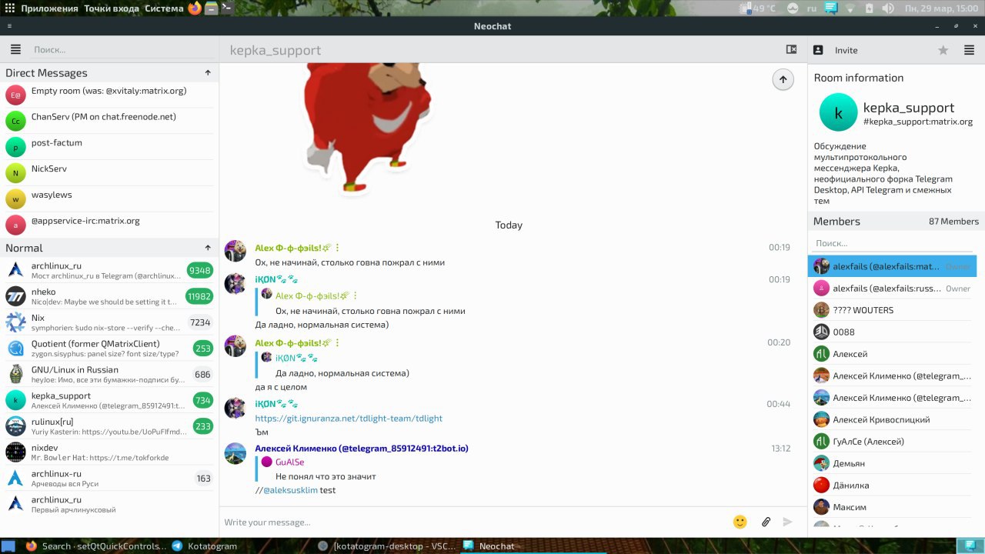This screenshot has width=985, height=554.
Task: Click the archlinux_ru room icon with 9348 unread
Action: click(x=15, y=270)
